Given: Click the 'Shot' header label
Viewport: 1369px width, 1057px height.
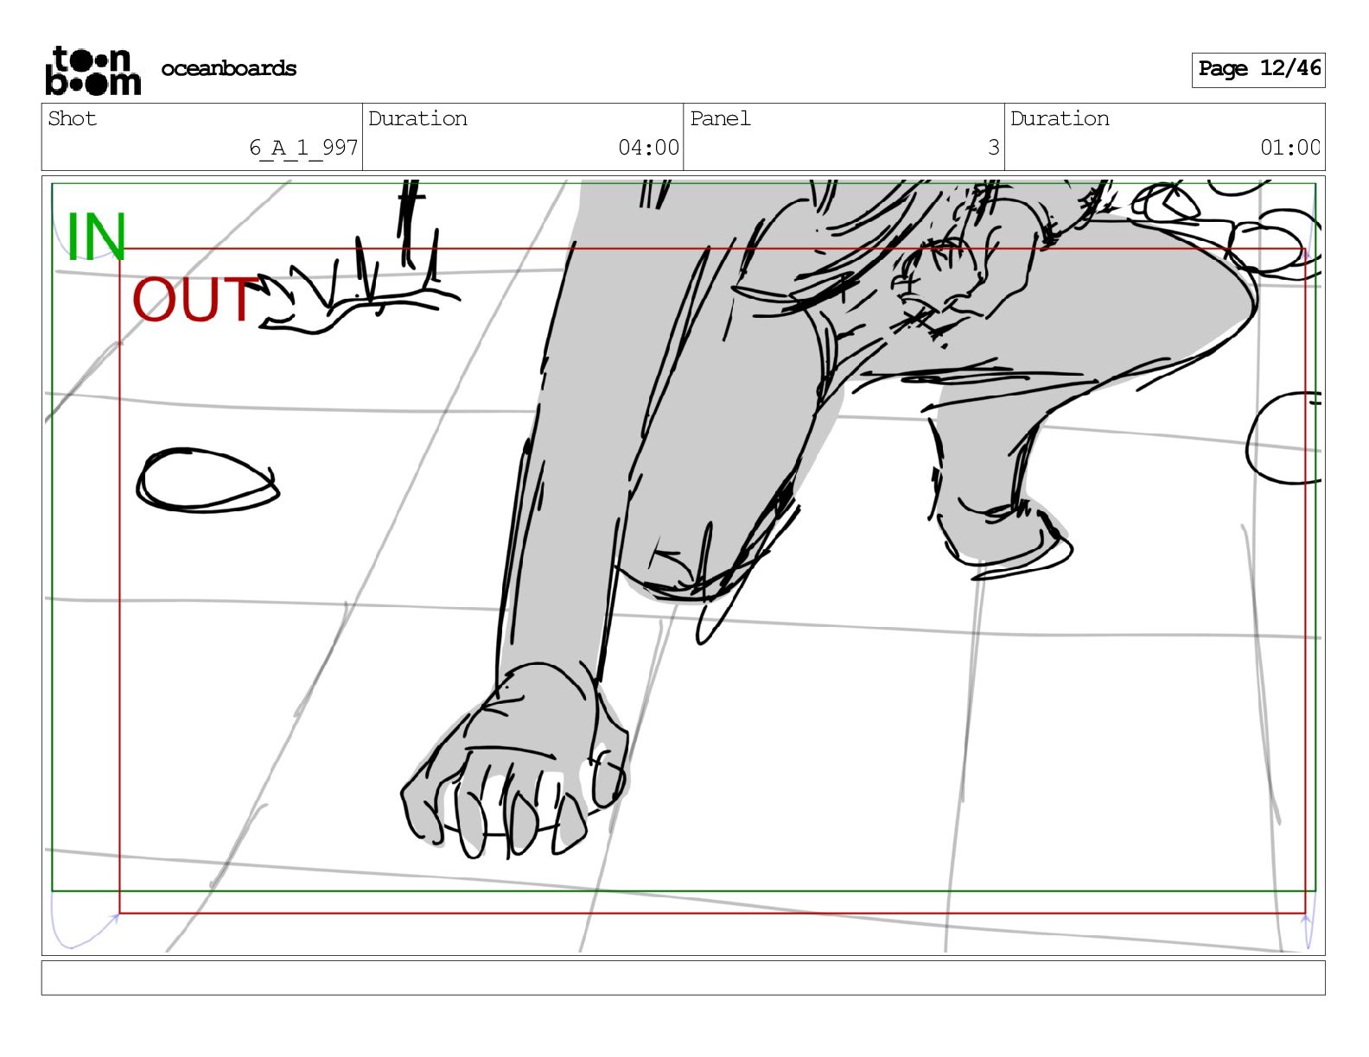Looking at the screenshot, I should (x=72, y=118).
